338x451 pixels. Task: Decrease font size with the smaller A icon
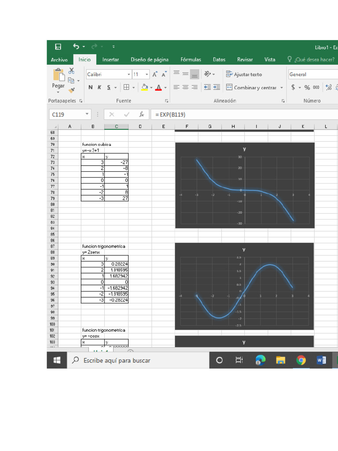point(164,74)
